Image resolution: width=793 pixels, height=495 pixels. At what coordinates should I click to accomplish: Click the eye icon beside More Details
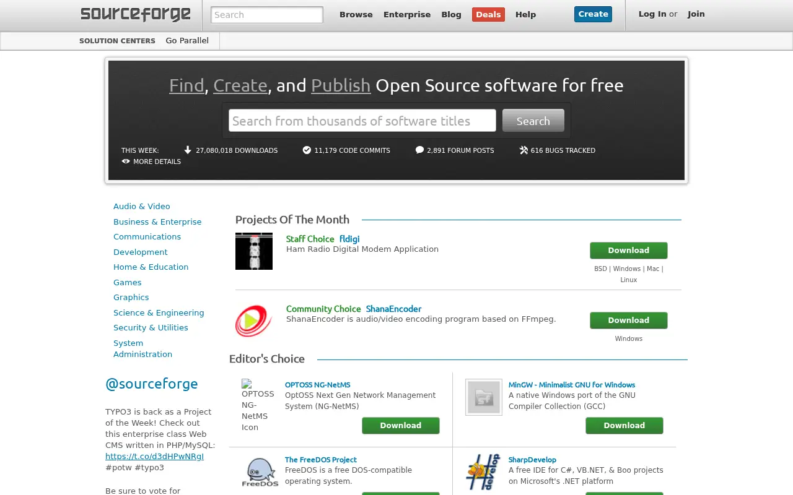click(126, 161)
